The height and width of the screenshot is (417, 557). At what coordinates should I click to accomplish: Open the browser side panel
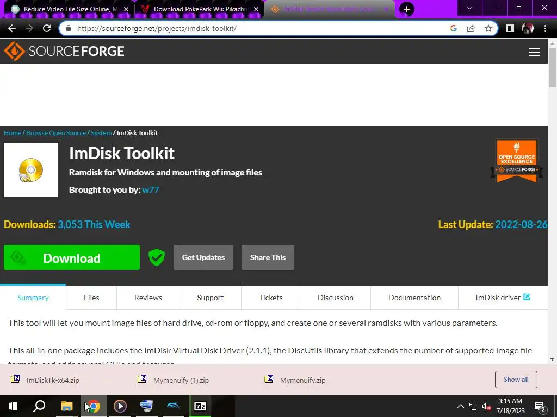coord(510,28)
